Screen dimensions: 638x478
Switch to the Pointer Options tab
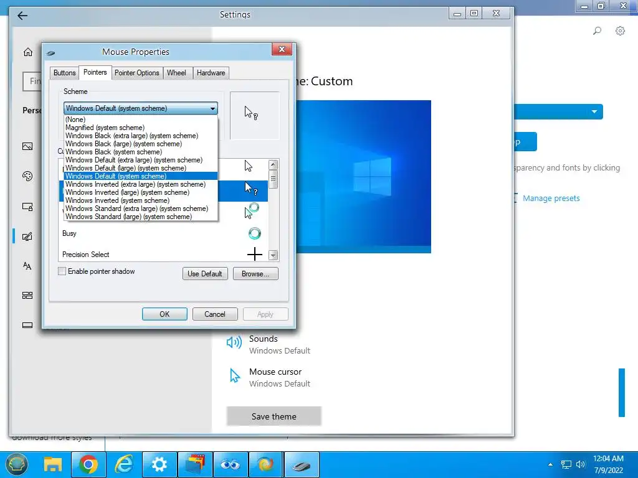coord(136,73)
